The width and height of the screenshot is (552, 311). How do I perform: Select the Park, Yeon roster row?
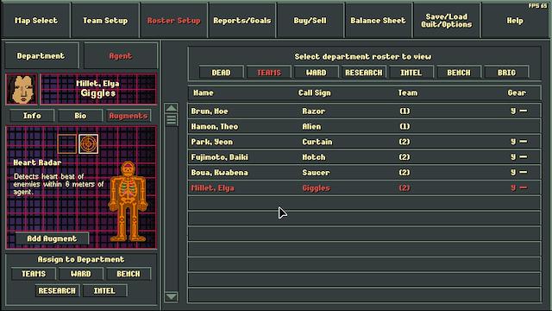pyautogui.click(x=364, y=142)
